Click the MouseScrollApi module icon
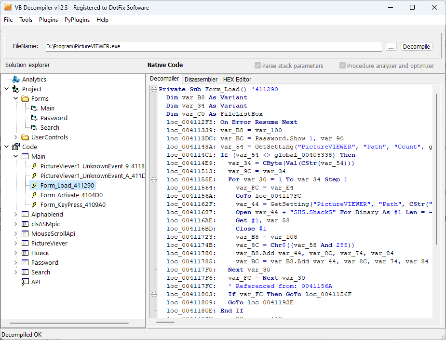This screenshot has width=446, height=340. tap(25, 233)
